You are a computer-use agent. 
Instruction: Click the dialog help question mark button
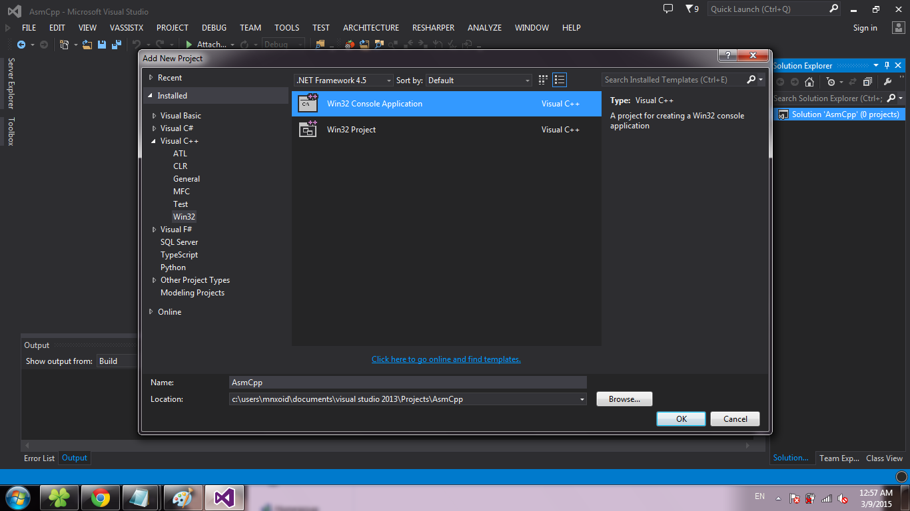pos(727,56)
